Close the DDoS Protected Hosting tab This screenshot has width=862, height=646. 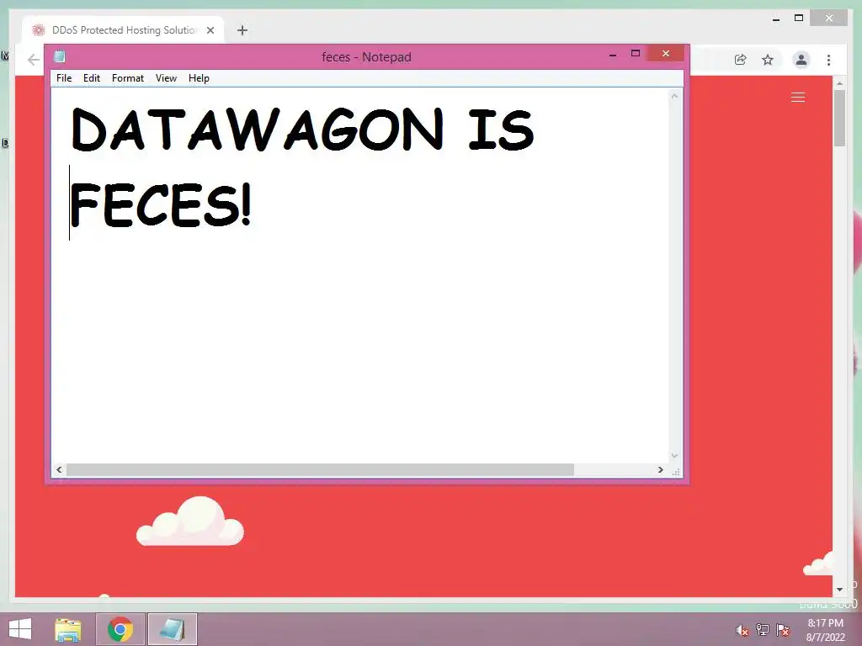(210, 30)
